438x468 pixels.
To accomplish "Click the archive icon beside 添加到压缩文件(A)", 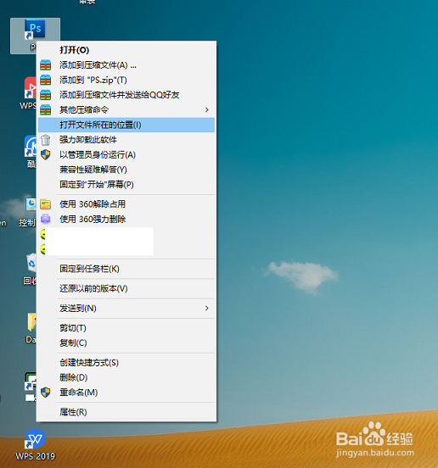I will [46, 65].
